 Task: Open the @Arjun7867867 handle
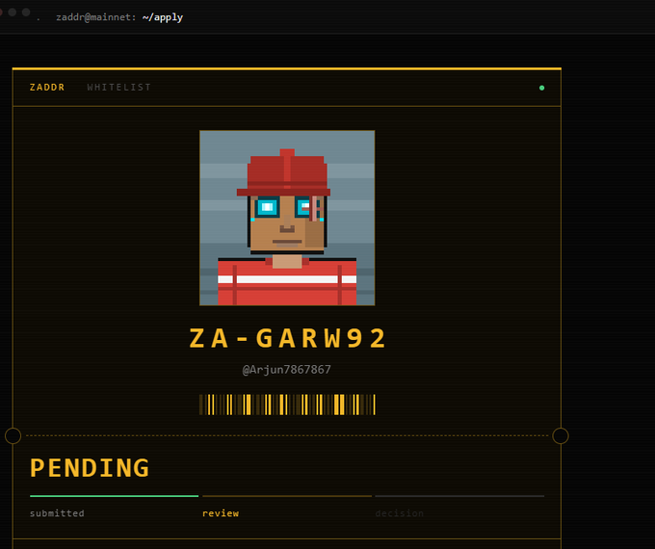coord(287,370)
